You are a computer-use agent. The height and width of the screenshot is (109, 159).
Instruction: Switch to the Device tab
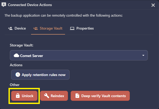[x=17, y=29]
